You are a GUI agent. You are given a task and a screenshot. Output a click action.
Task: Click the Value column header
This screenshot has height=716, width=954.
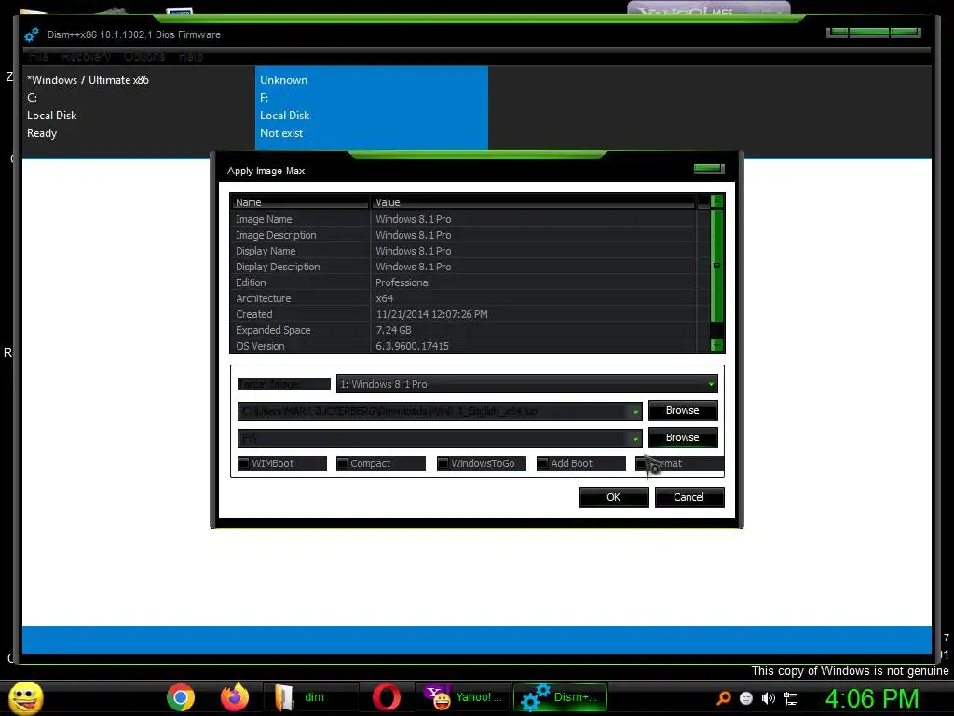tap(533, 202)
